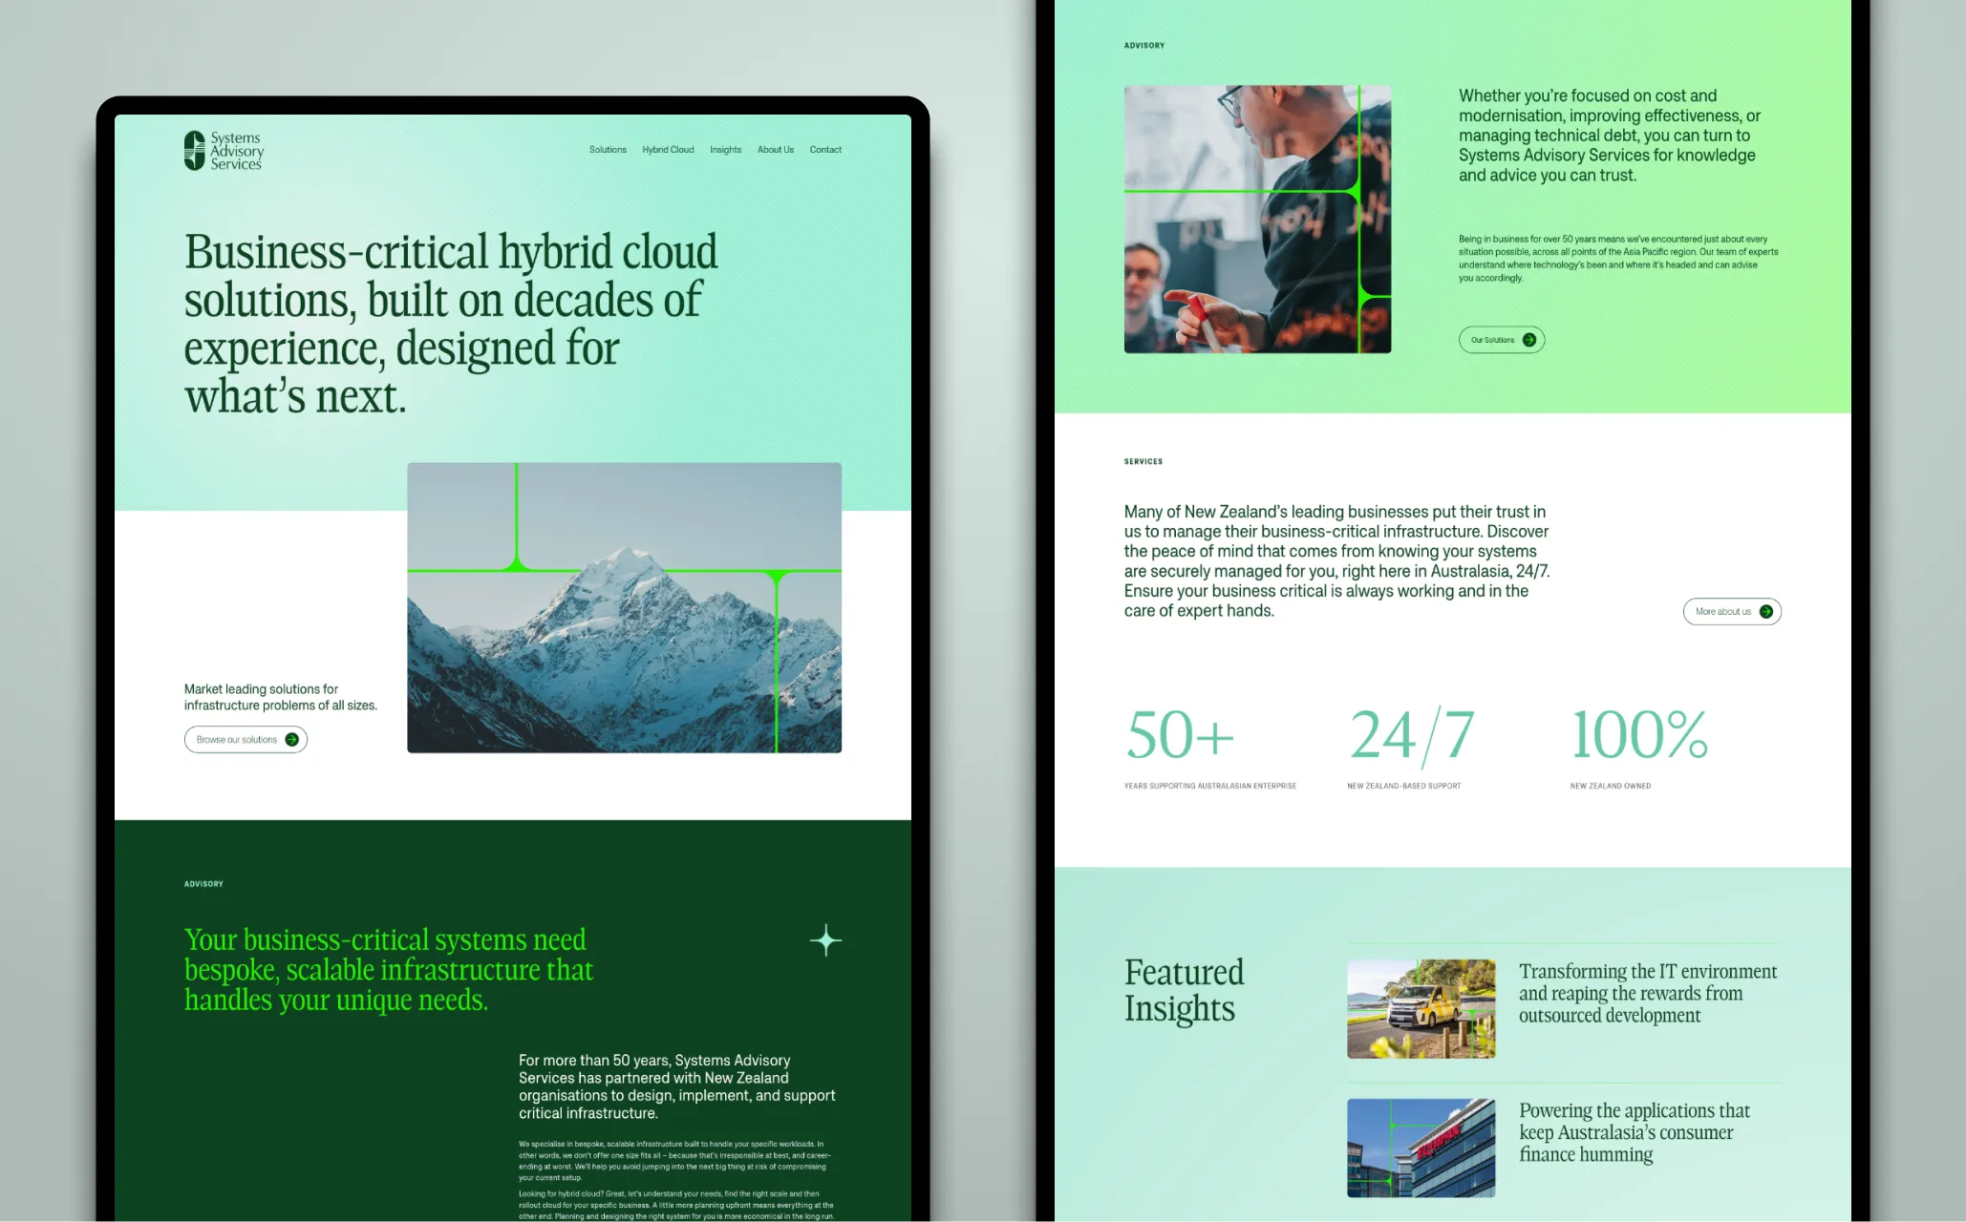
Task: Open Transforming the IT environment article
Action: pyautogui.click(x=1647, y=993)
